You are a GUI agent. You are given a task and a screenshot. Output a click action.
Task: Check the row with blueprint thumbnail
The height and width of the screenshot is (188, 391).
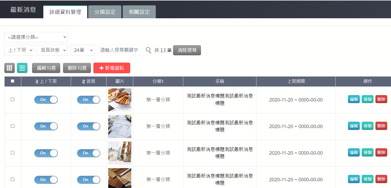click(x=12, y=126)
